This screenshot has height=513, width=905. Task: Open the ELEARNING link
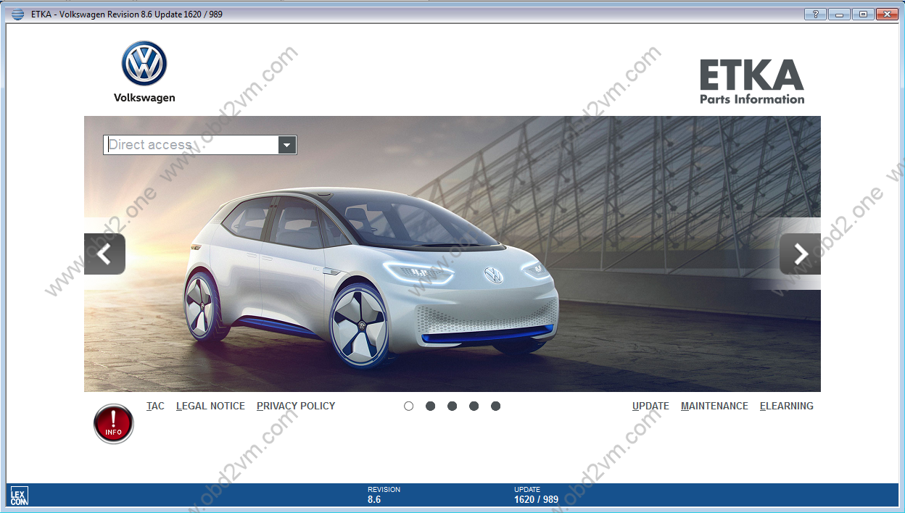coord(786,406)
